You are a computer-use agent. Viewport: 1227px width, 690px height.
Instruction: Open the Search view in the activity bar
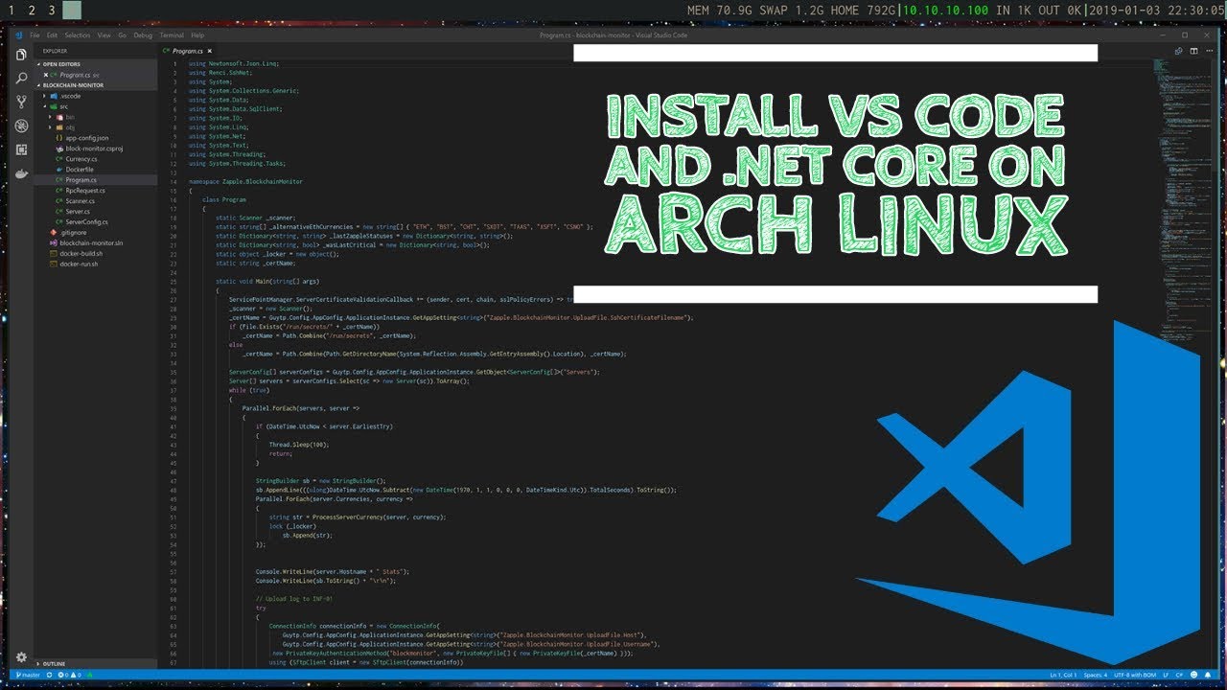21,79
